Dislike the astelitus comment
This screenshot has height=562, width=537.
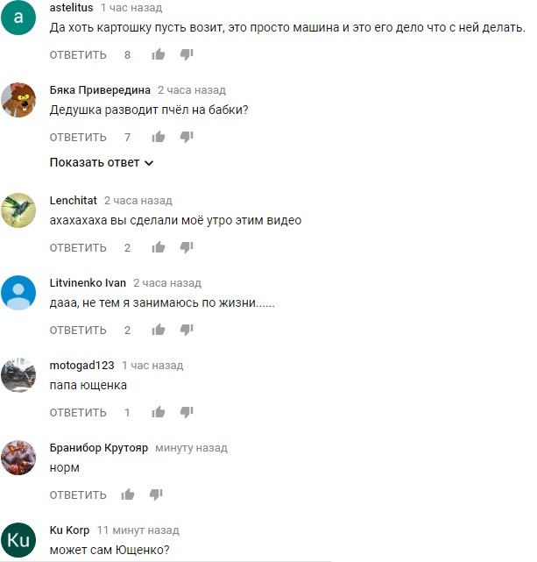pos(187,54)
